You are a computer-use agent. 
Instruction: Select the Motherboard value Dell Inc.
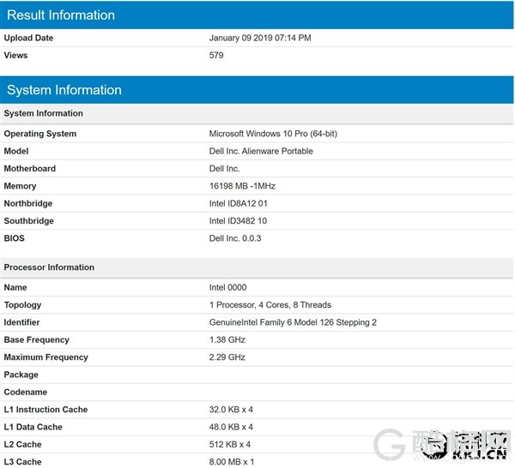tap(225, 169)
